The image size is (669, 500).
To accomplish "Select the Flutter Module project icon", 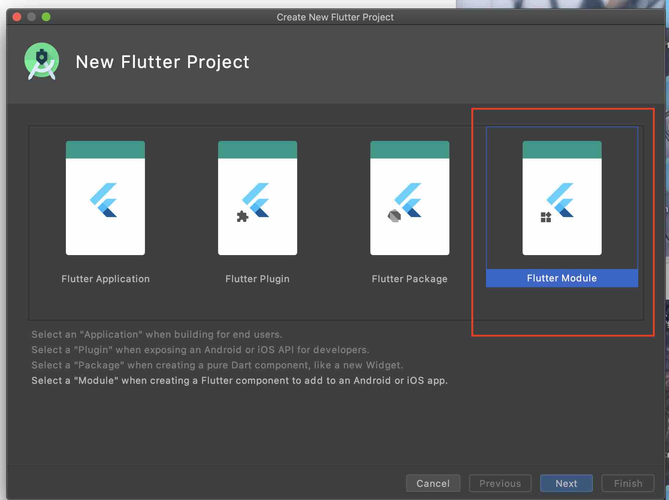I will [x=562, y=198].
